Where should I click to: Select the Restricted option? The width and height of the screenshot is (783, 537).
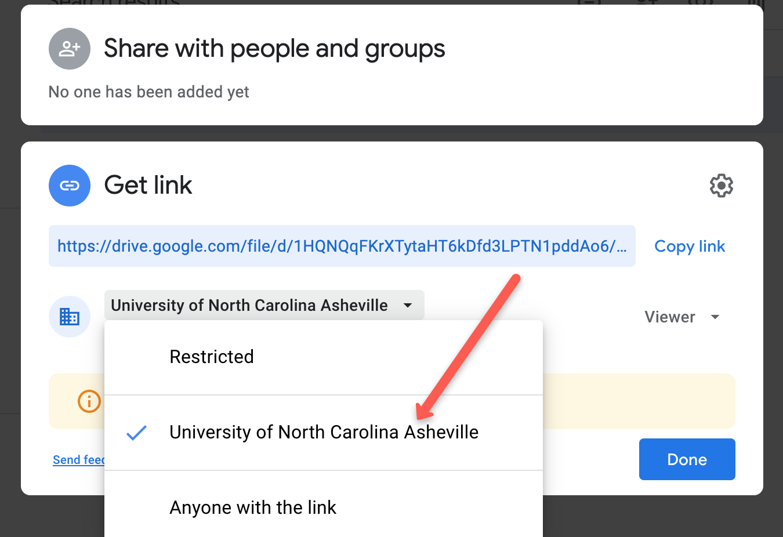(212, 357)
